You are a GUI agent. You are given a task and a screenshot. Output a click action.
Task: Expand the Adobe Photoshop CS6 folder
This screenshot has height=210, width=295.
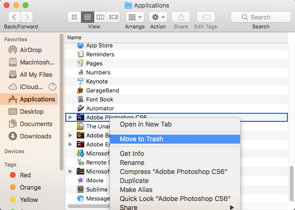[x=71, y=118]
